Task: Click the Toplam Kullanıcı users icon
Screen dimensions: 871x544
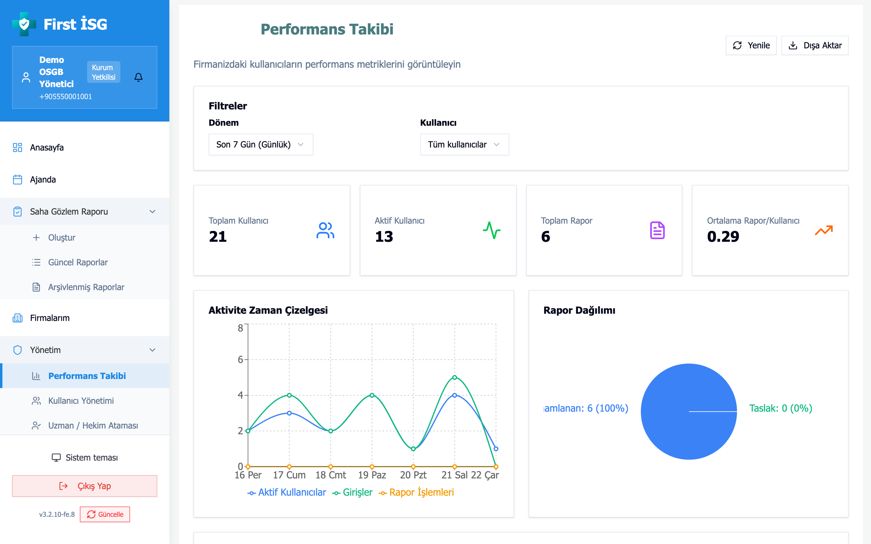Action: point(325,230)
